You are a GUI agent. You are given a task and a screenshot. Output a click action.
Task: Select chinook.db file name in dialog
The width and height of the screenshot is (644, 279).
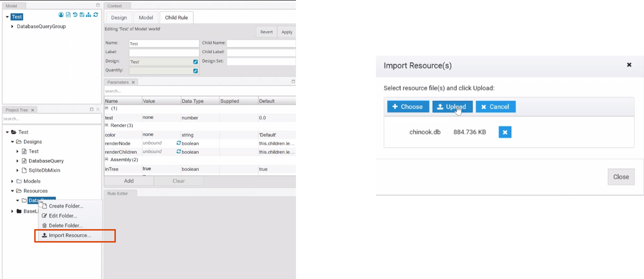[x=425, y=132]
